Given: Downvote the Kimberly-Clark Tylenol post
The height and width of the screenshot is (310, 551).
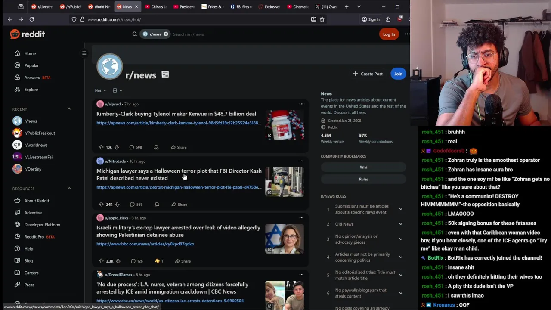Looking at the screenshot, I should click(117, 147).
